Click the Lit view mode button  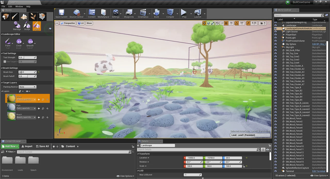(81, 23)
